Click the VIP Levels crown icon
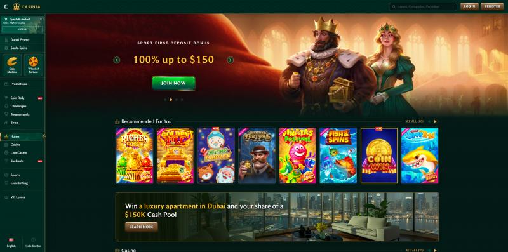This screenshot has width=508, height=252. pyautogui.click(x=6, y=197)
